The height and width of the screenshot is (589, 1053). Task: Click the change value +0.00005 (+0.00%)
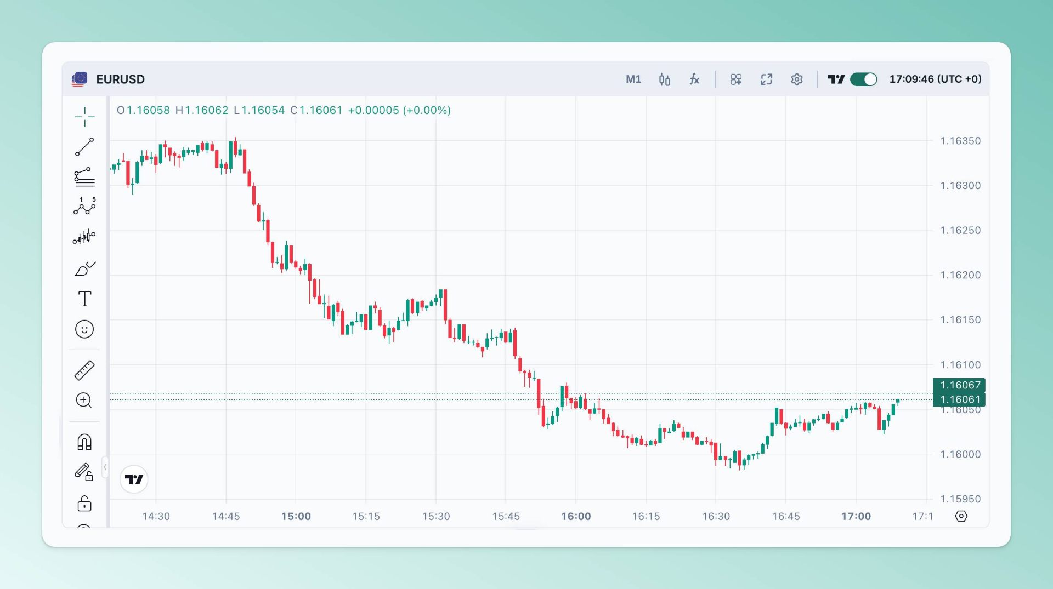pos(399,110)
